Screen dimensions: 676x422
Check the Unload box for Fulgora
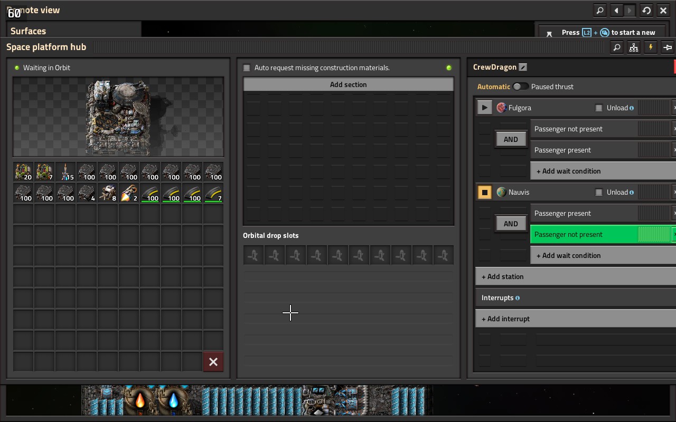(599, 108)
